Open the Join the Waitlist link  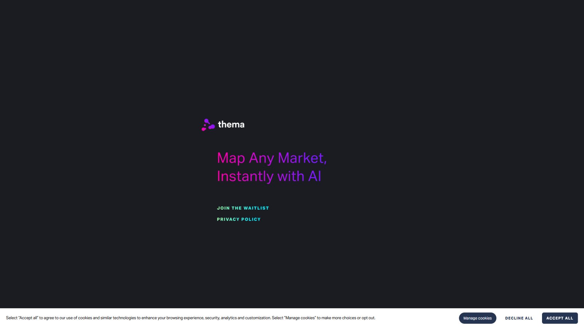[243, 208]
